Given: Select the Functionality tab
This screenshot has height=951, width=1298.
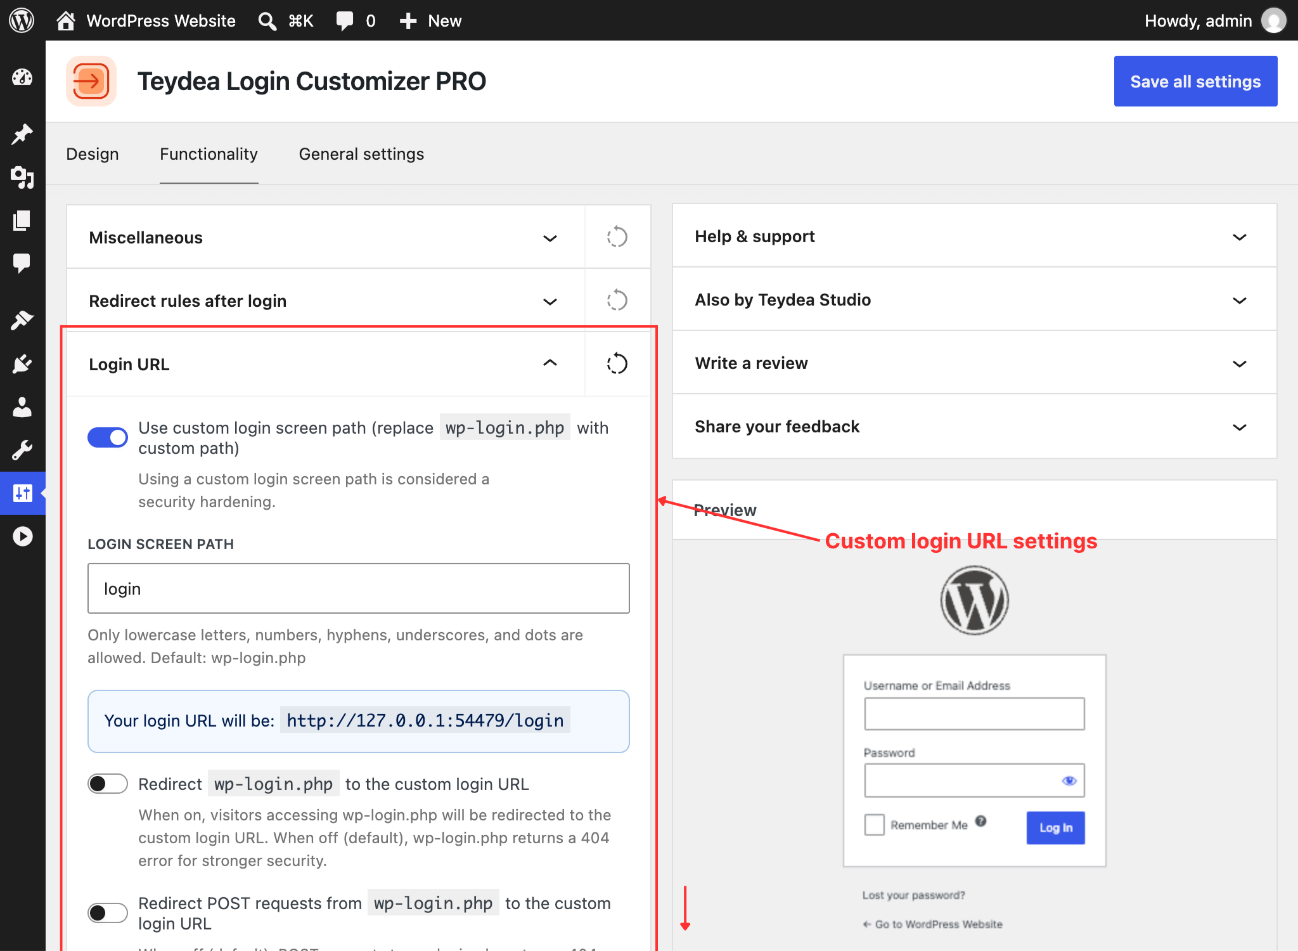Looking at the screenshot, I should pos(209,154).
